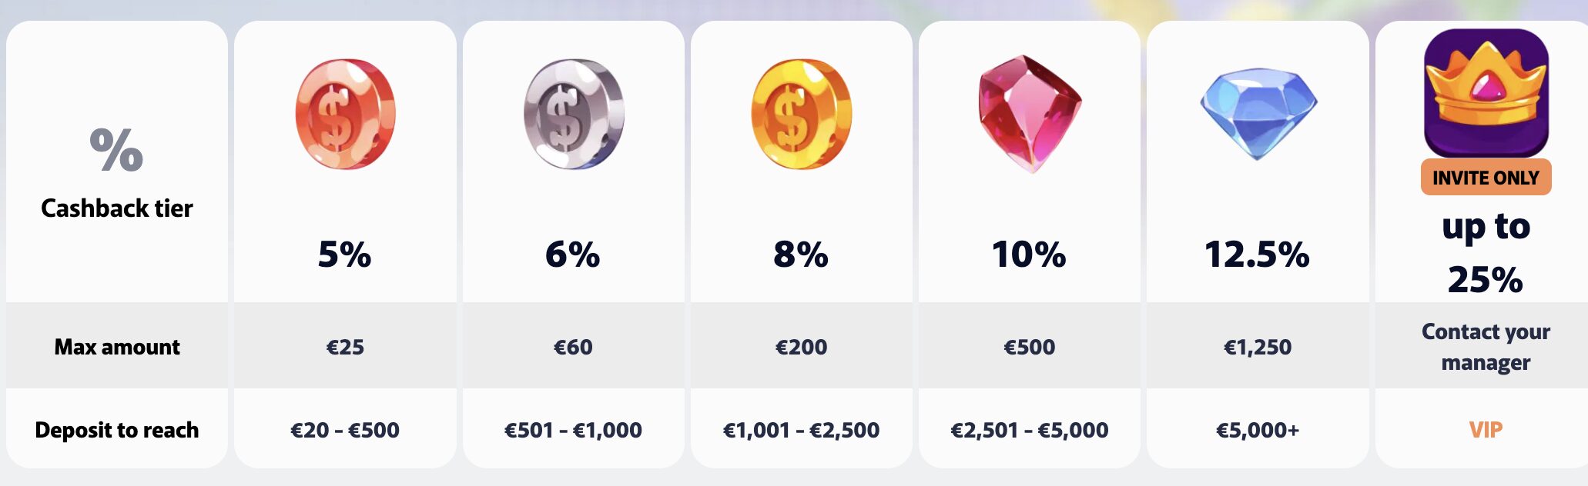Select the Contact your manager text
Viewport: 1588px width, 486px height.
[x=1486, y=347]
